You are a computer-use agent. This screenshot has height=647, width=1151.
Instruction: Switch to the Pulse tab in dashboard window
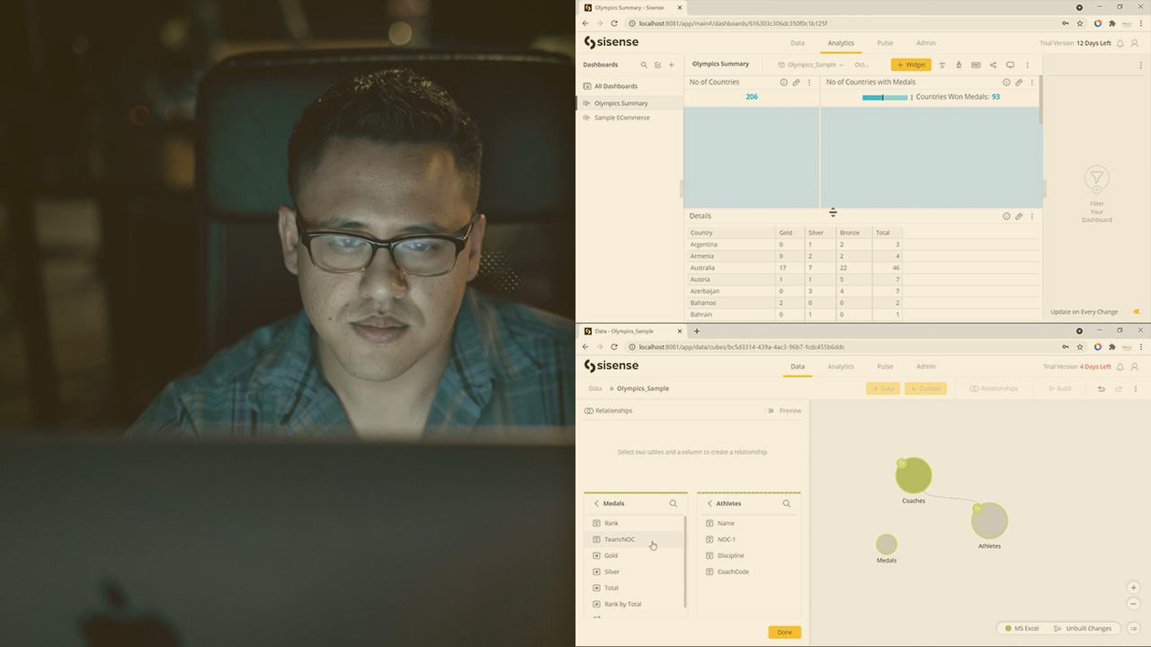885,43
